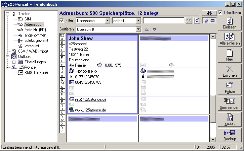Image resolution: width=244 pixels, height=151 pixels.
Task: Click the sort ascending up triangle
Action: [x=147, y=29]
